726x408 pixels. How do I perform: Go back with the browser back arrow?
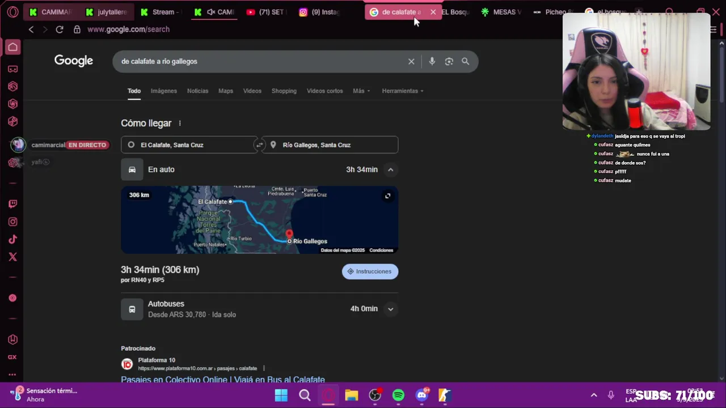31,29
